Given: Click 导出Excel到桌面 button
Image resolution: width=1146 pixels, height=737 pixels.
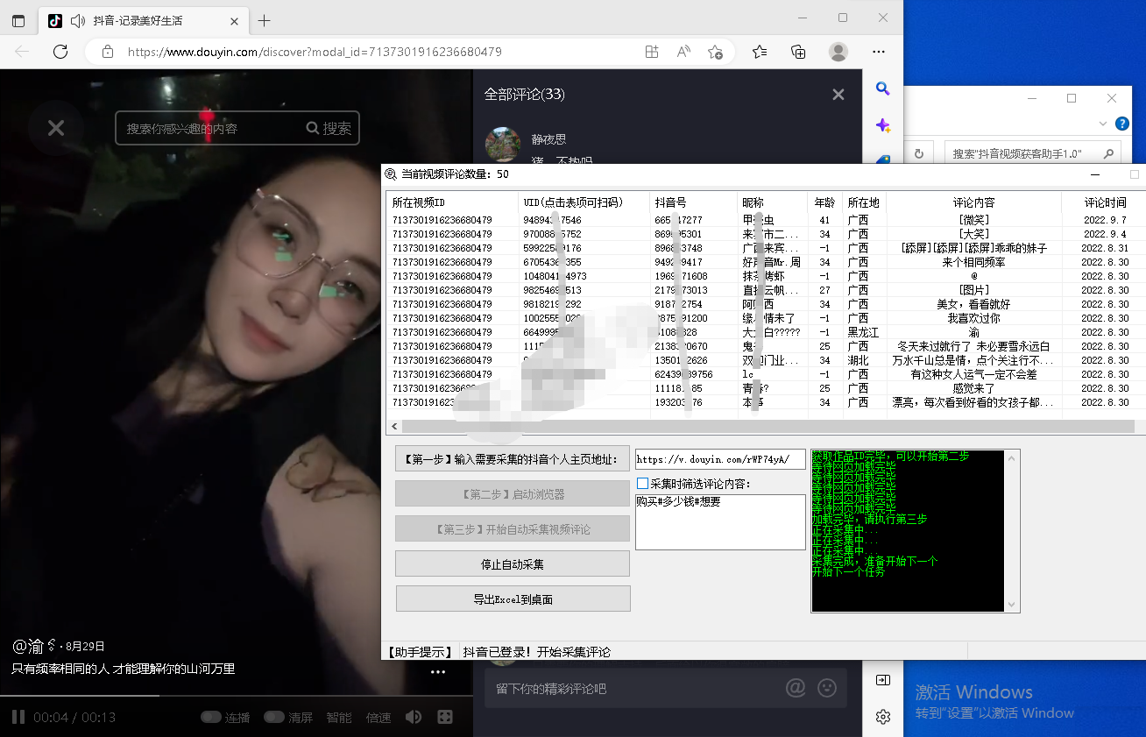Looking at the screenshot, I should (x=513, y=599).
